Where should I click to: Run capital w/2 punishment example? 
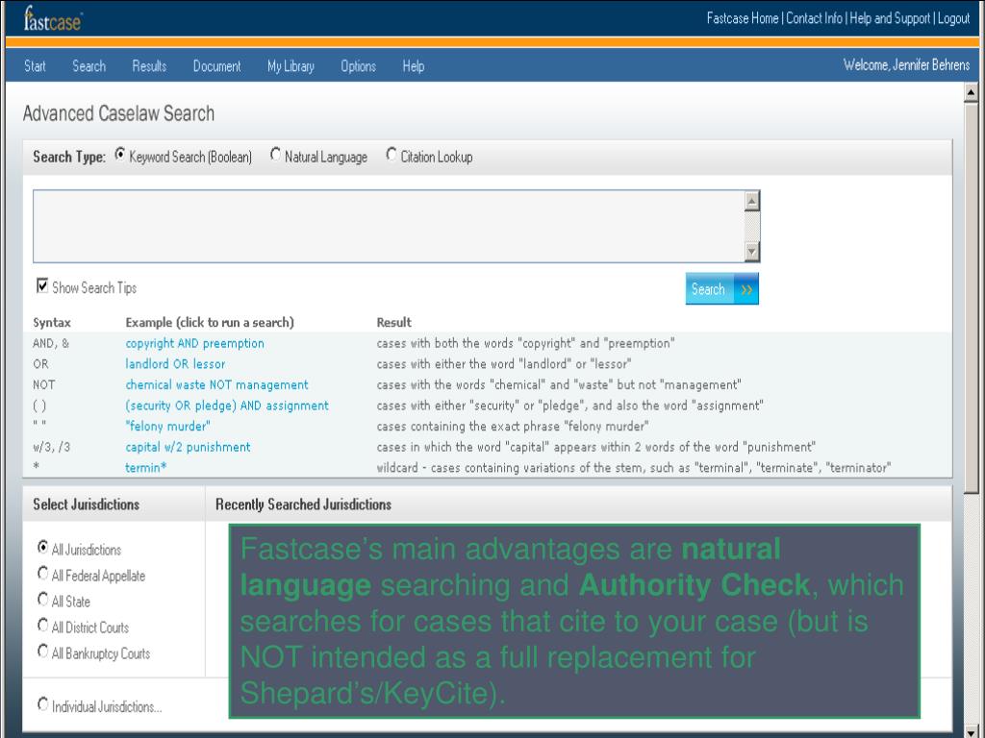point(188,447)
